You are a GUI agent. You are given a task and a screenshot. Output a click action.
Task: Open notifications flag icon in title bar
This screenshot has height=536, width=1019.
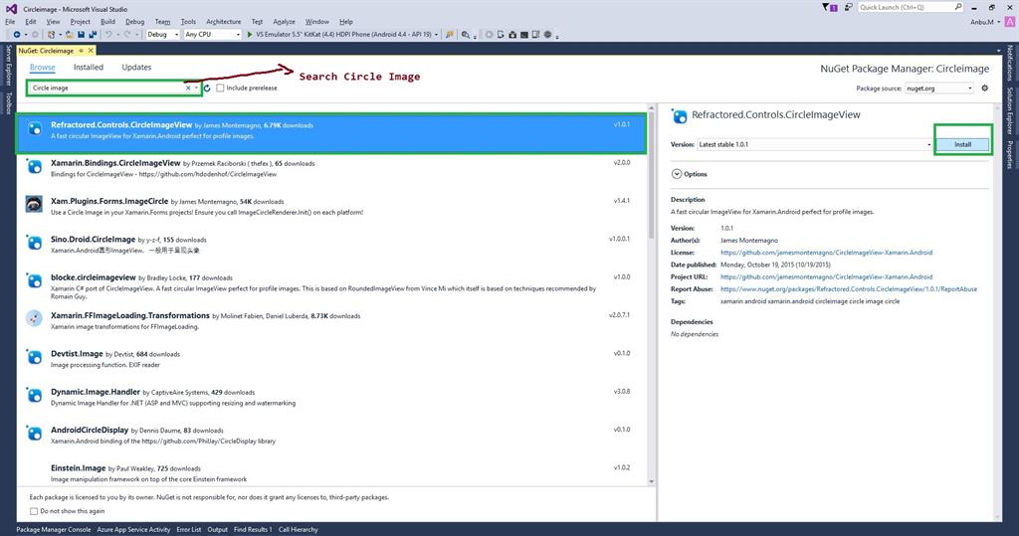click(x=829, y=7)
